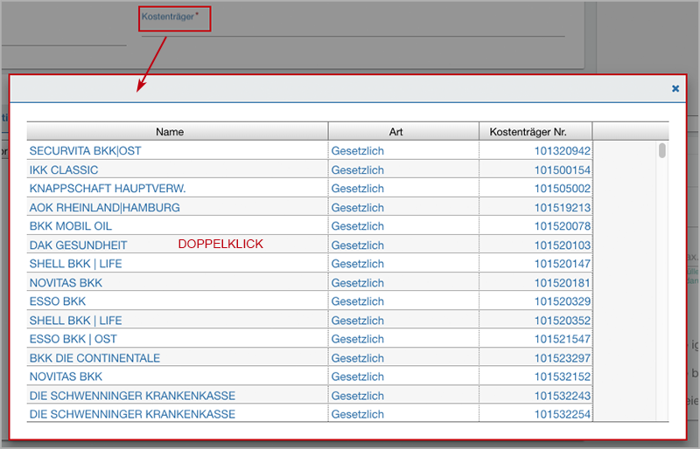Click Kostenträger number 101520078
700x449 pixels.
tap(563, 226)
